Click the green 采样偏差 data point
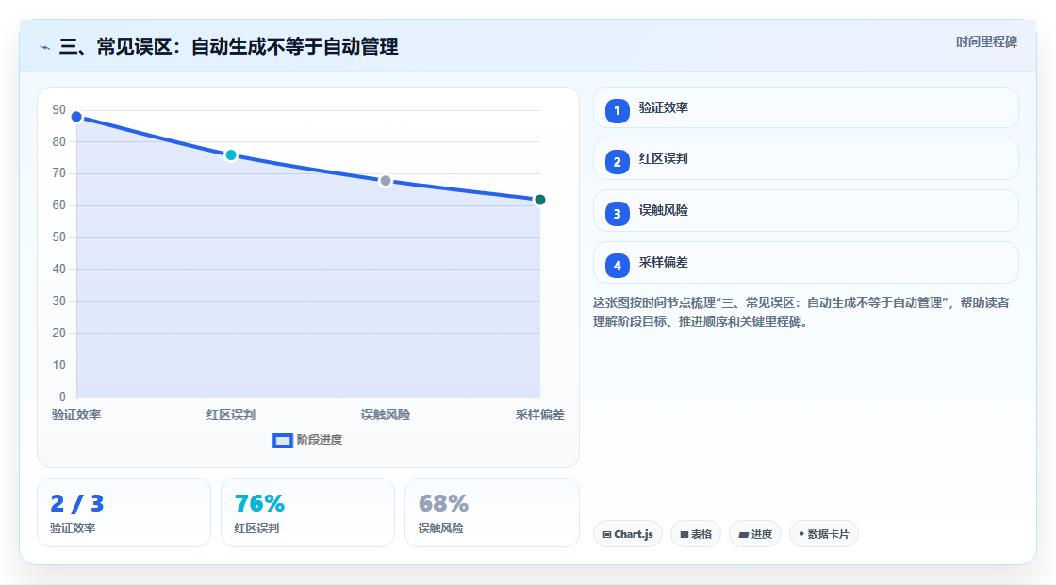Image resolution: width=1056 pixels, height=585 pixels. click(x=539, y=200)
